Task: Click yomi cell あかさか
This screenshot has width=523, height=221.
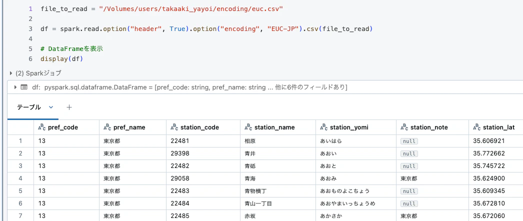Action: [x=356, y=215]
